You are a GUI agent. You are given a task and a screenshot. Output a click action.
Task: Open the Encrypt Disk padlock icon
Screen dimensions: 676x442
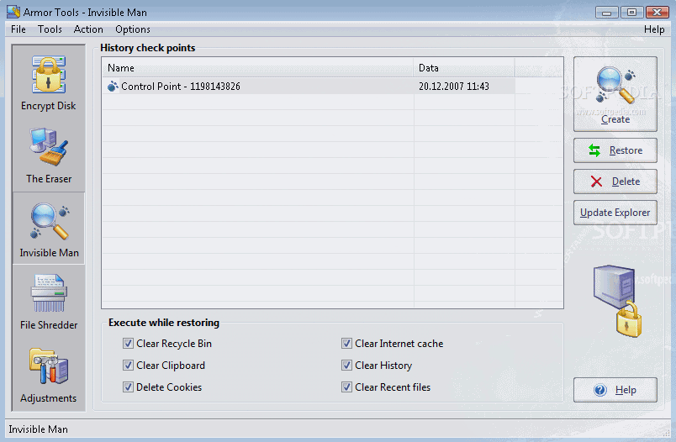coord(49,75)
